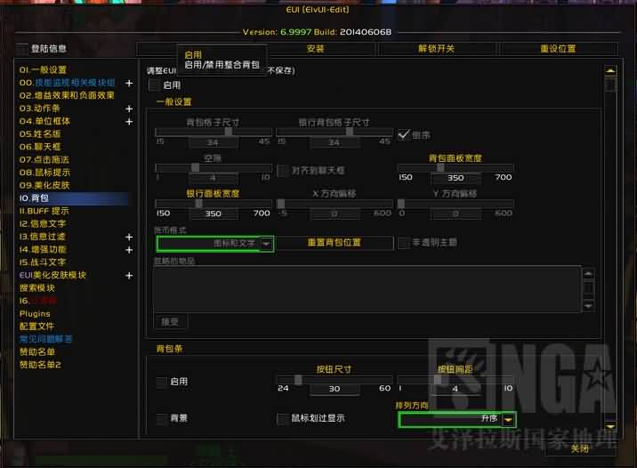Click the 银行面板宽度 value field showing 350
Image resolution: width=637 pixels, height=468 pixels.
click(214, 214)
